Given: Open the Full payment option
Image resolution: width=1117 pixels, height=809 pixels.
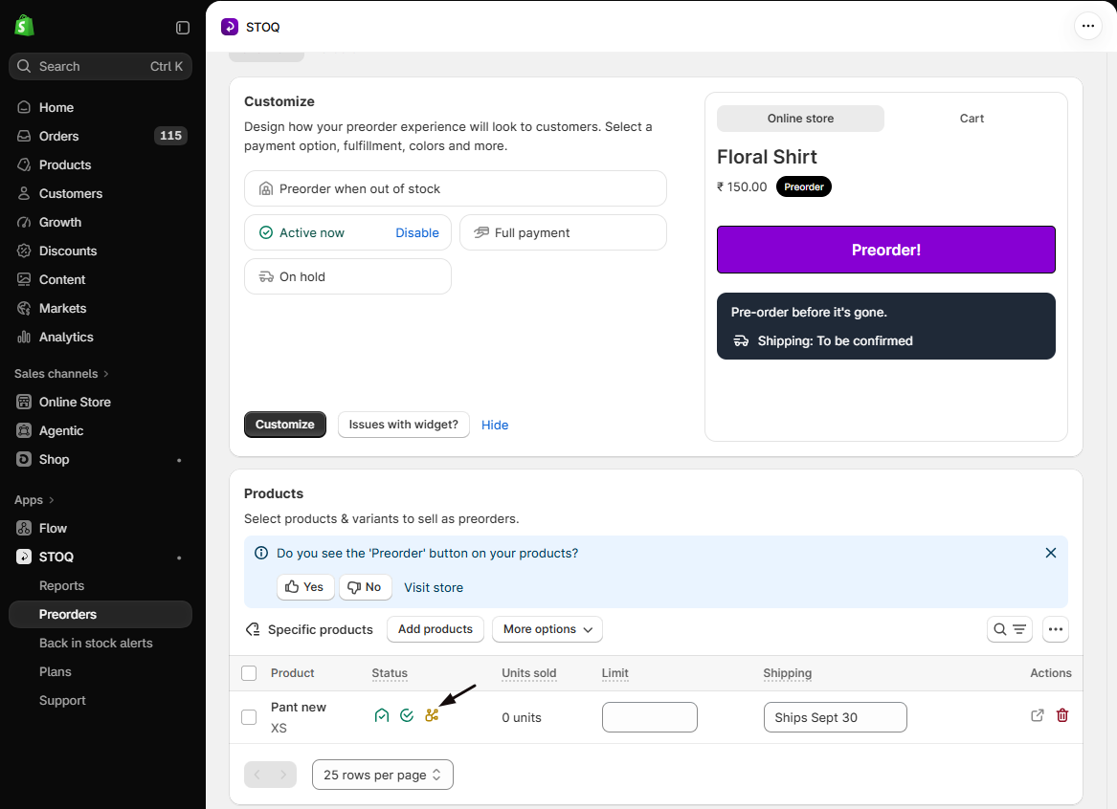Looking at the screenshot, I should (563, 232).
